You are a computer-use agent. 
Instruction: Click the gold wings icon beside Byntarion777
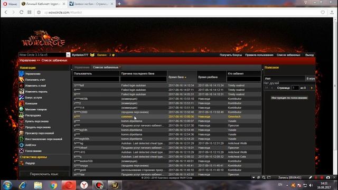click(92, 55)
